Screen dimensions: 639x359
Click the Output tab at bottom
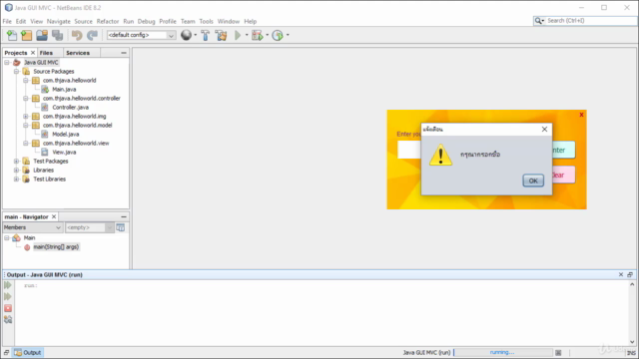(28, 352)
